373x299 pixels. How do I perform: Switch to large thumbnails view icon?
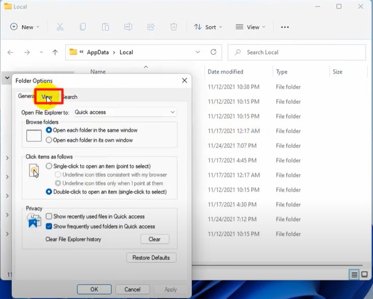(x=364, y=275)
